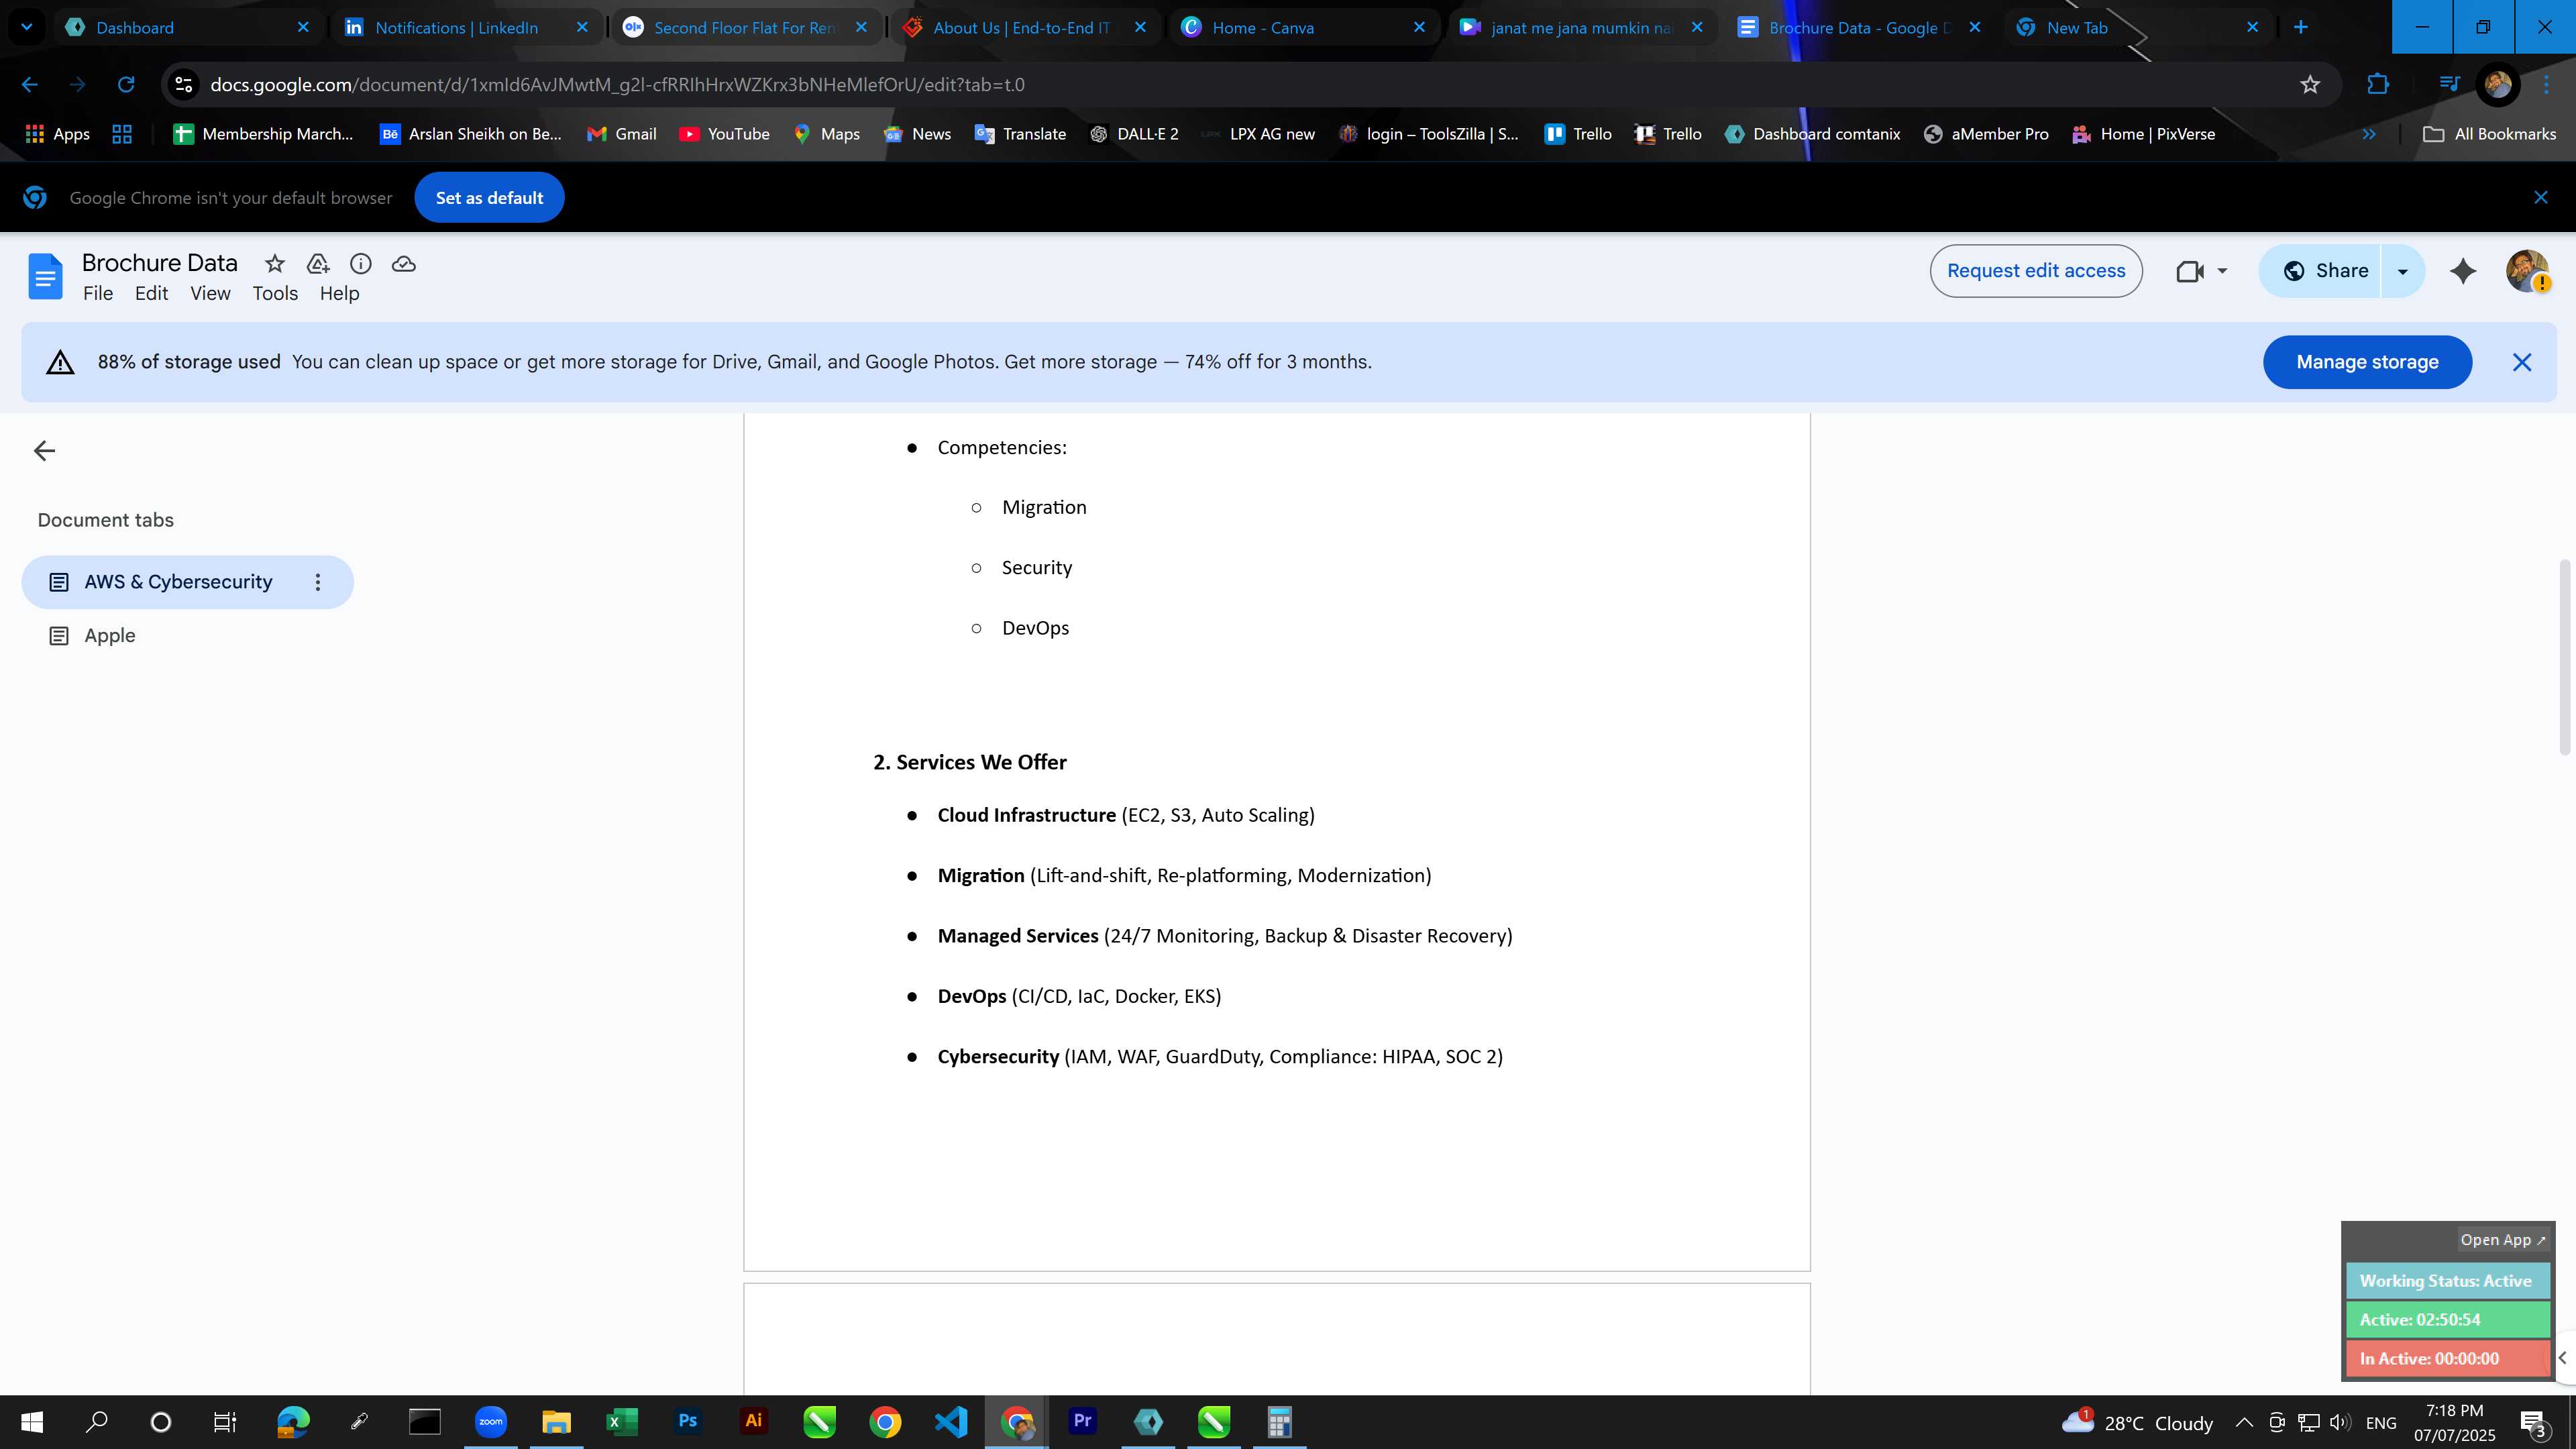This screenshot has width=2576, height=1449.
Task: Open the Chrome extensions puzzle icon
Action: [x=2378, y=85]
